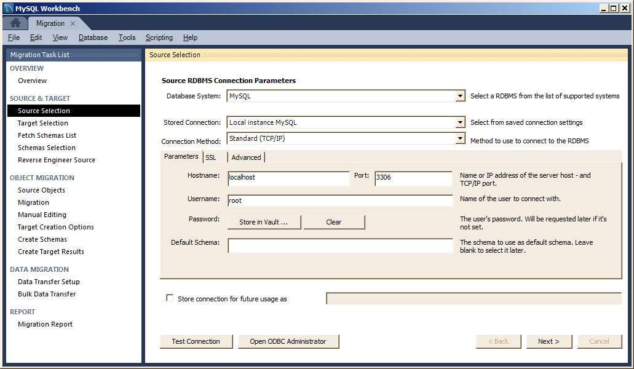Close the Migration tab with its X
This screenshot has width=634, height=369.
[x=73, y=23]
